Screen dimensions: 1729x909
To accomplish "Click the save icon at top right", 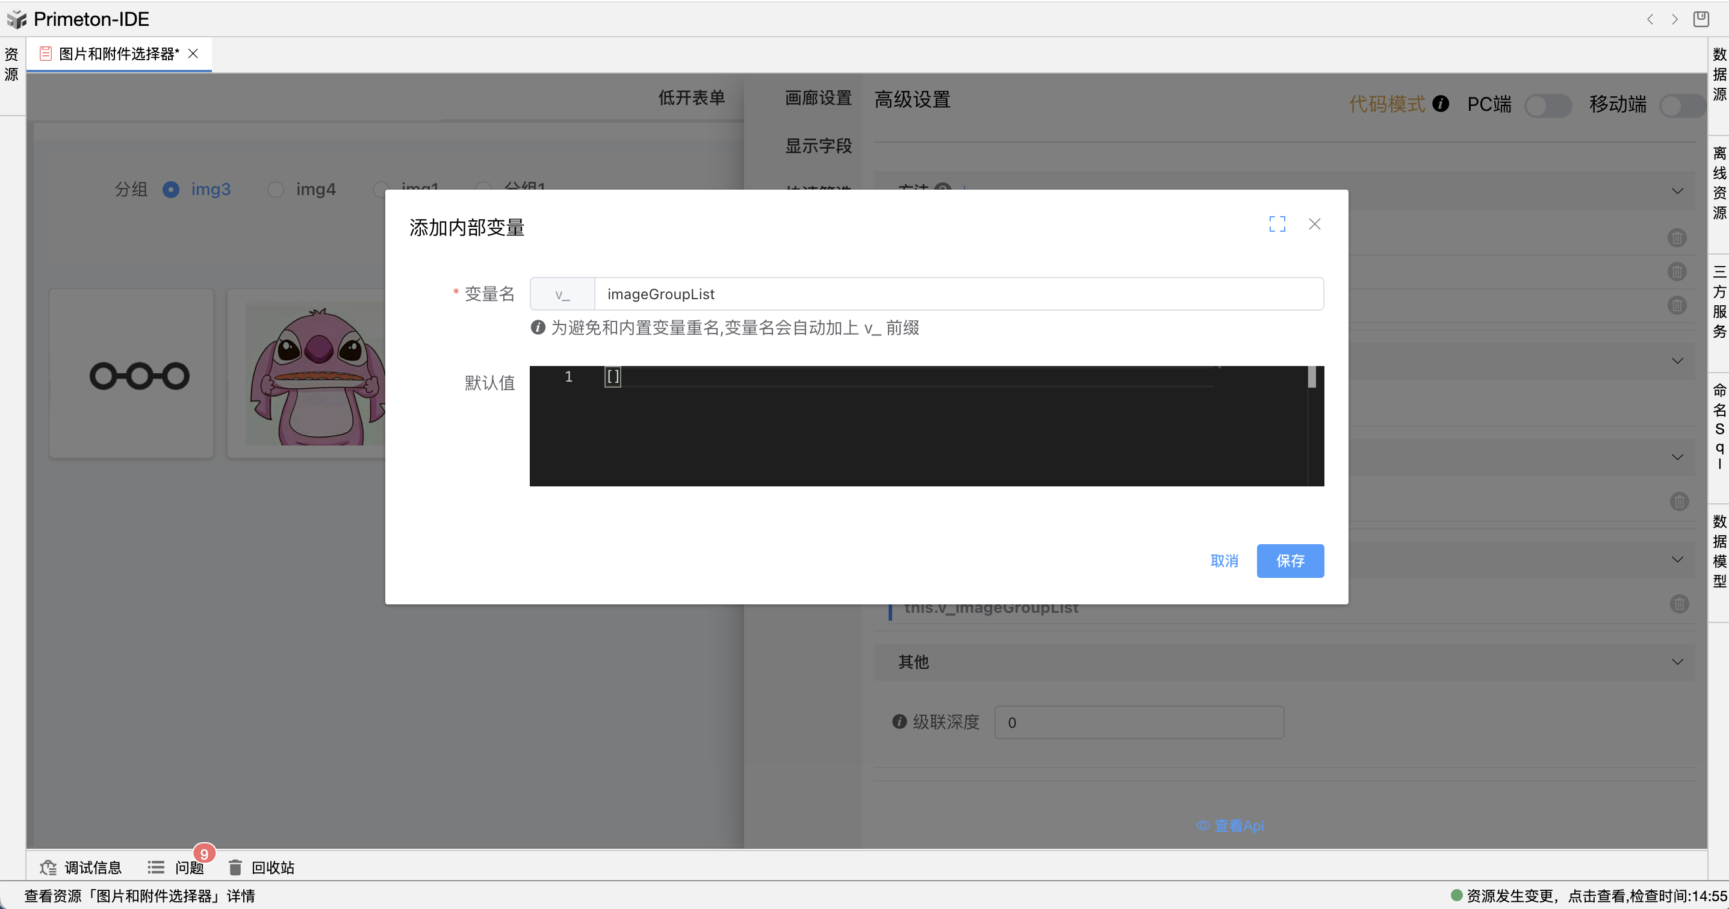I will coord(1701,19).
